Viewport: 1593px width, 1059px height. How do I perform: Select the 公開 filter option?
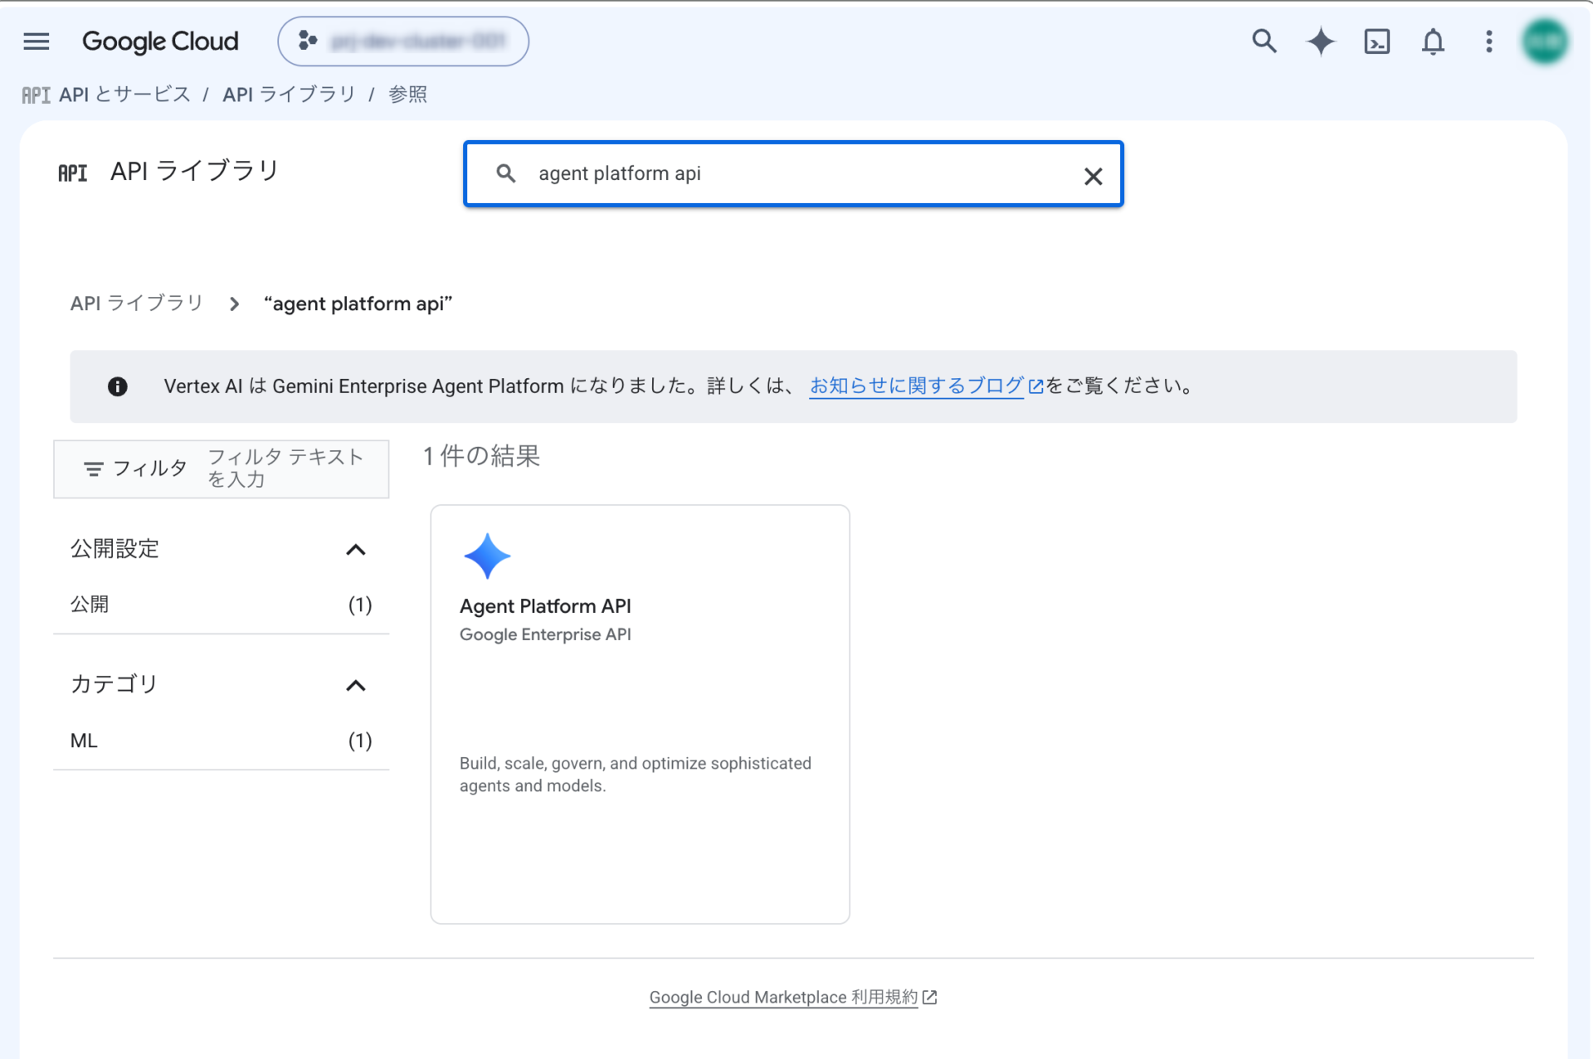pyautogui.click(x=221, y=605)
